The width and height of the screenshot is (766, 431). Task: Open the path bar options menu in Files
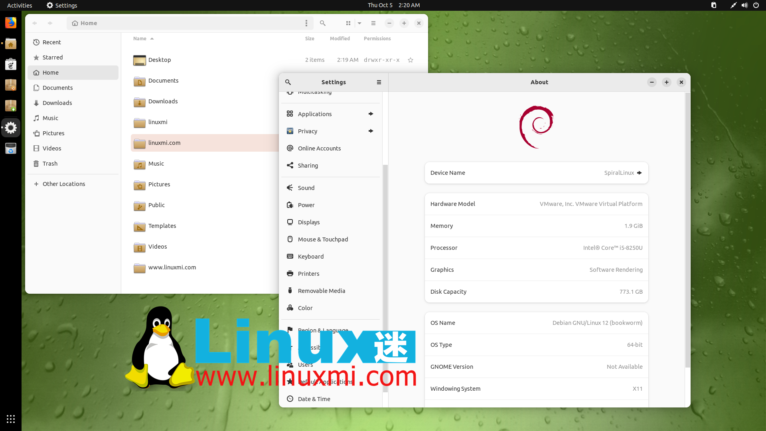pos(306,23)
